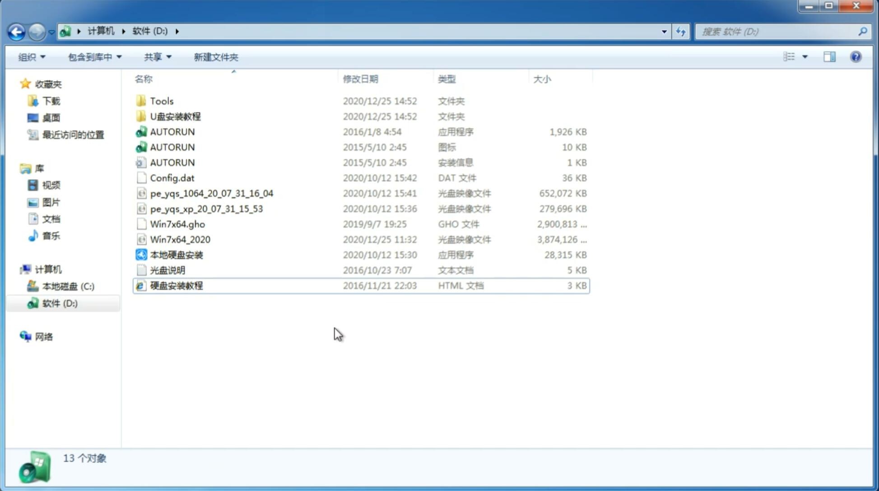Image resolution: width=879 pixels, height=491 pixels.
Task: Open pe_yqs_1064 disc image file
Action: [x=212, y=193]
